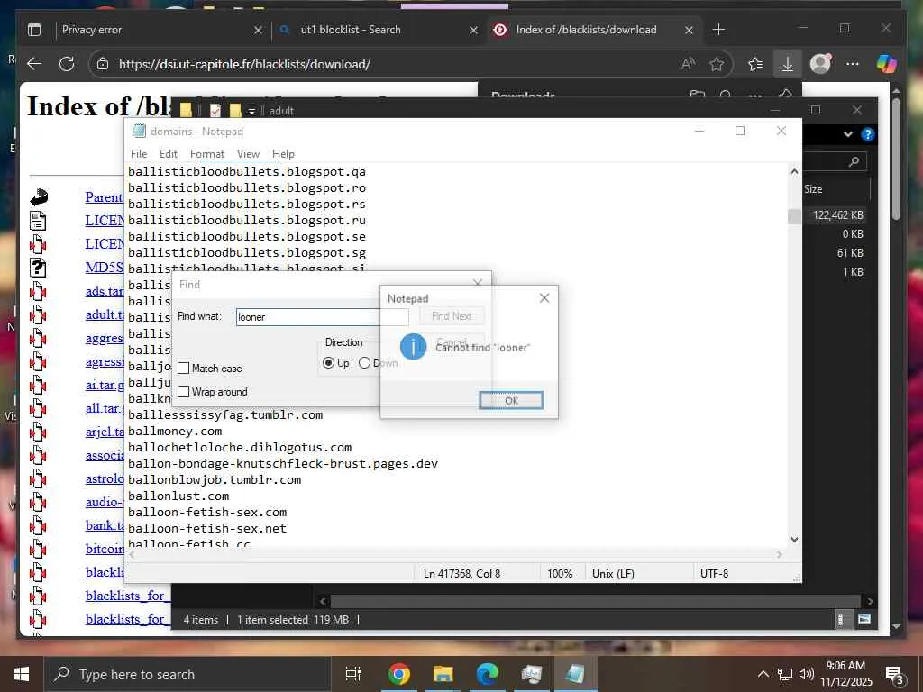Select the Up direction radio button
The height and width of the screenshot is (692, 923).
(328, 363)
